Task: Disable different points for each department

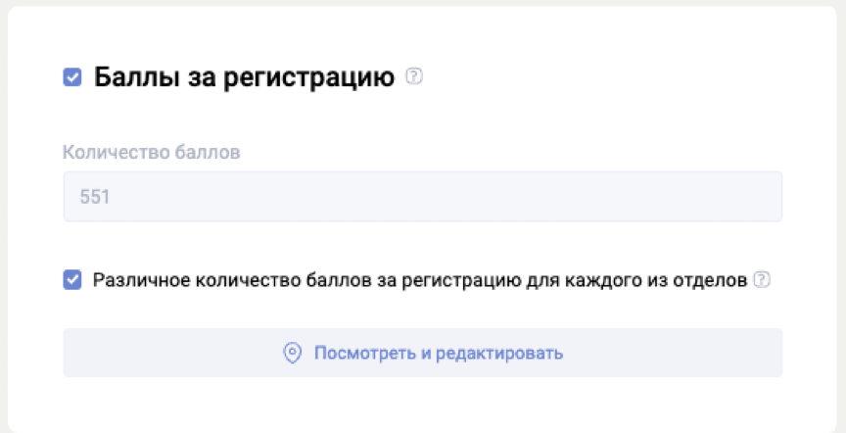Action: click(x=72, y=280)
